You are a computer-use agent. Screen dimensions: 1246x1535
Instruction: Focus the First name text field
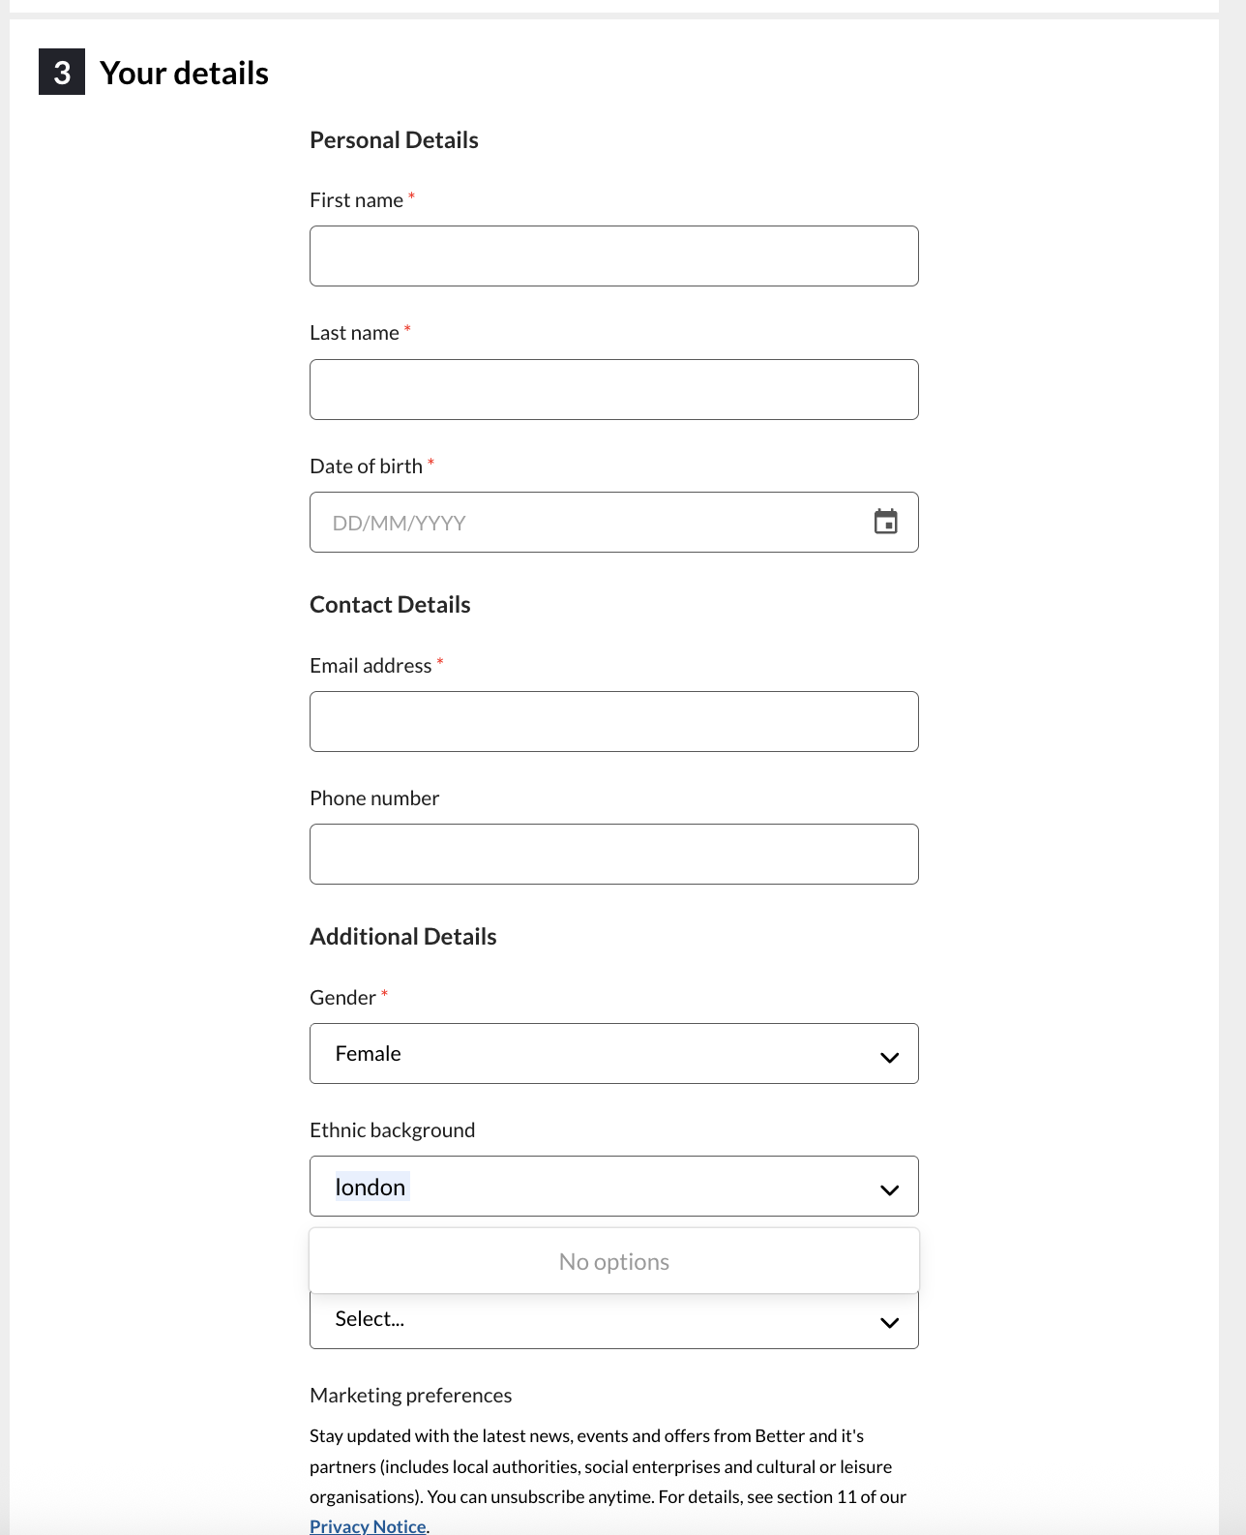[x=613, y=256]
